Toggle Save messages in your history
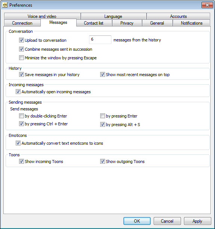 21,75
